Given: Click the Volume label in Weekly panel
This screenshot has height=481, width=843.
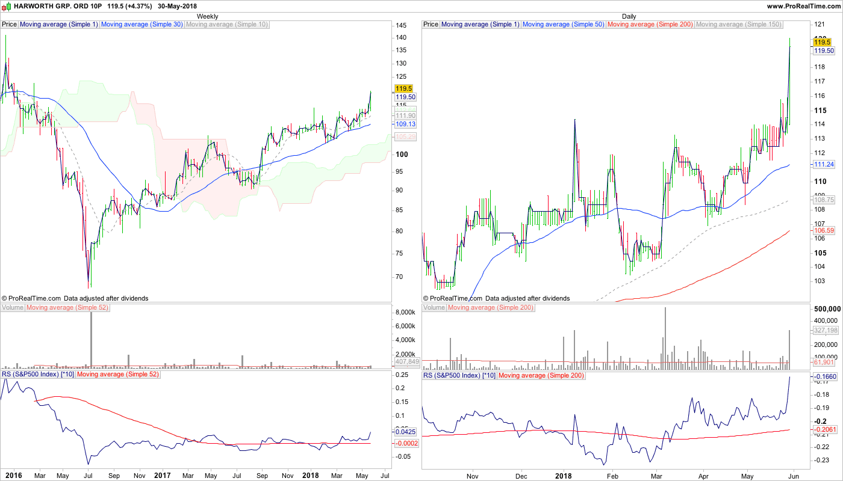Looking at the screenshot, I should pos(13,308).
